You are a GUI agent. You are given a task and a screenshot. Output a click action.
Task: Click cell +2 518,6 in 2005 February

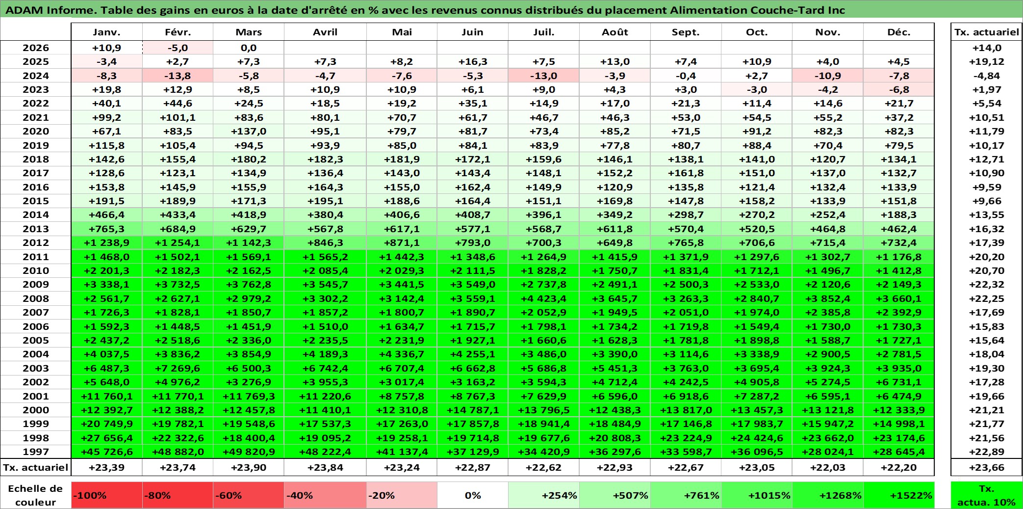[x=178, y=340]
